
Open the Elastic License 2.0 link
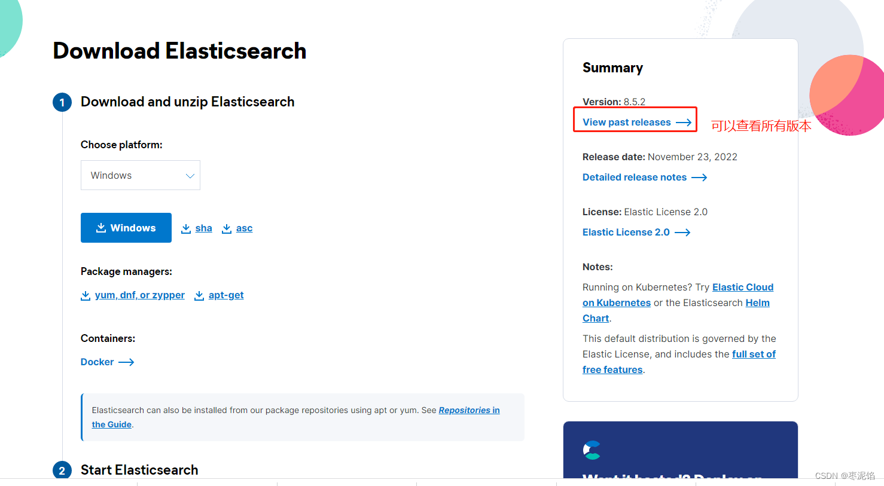coord(626,233)
